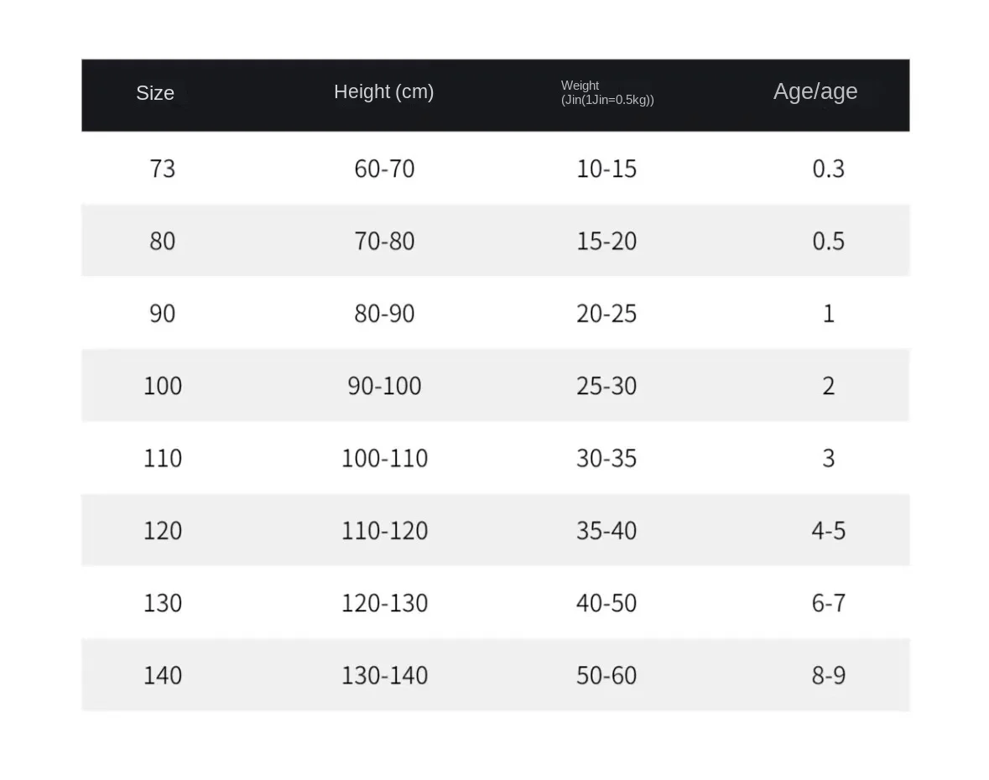This screenshot has width=989, height=780.
Task: Select size 110 cell
Action: [162, 458]
